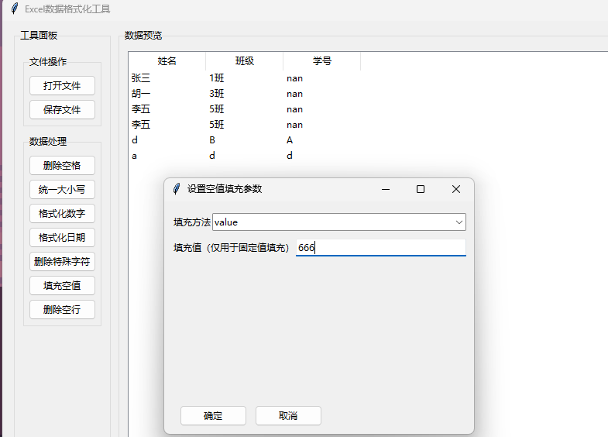Click the 填充空值 button
The height and width of the screenshot is (437, 608).
(x=62, y=286)
